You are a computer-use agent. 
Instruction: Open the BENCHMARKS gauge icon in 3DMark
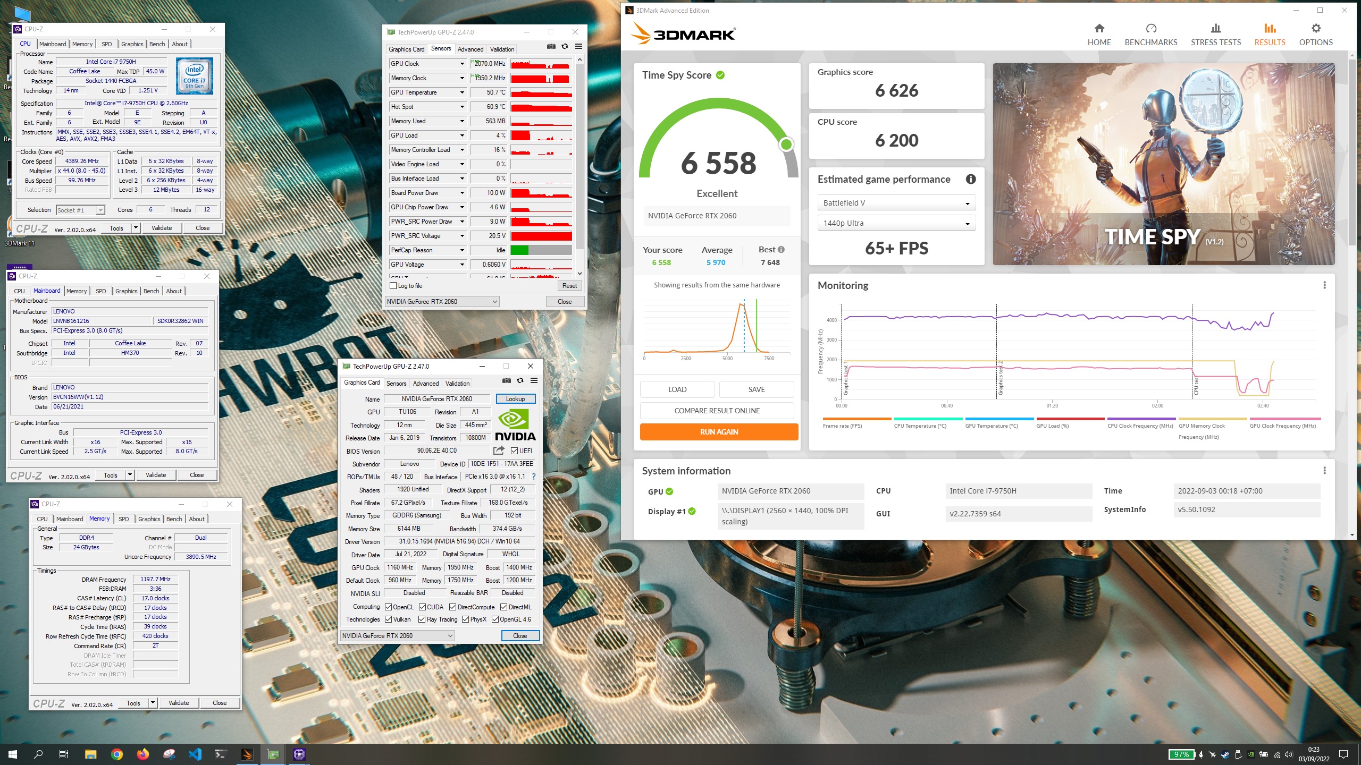[x=1151, y=28]
